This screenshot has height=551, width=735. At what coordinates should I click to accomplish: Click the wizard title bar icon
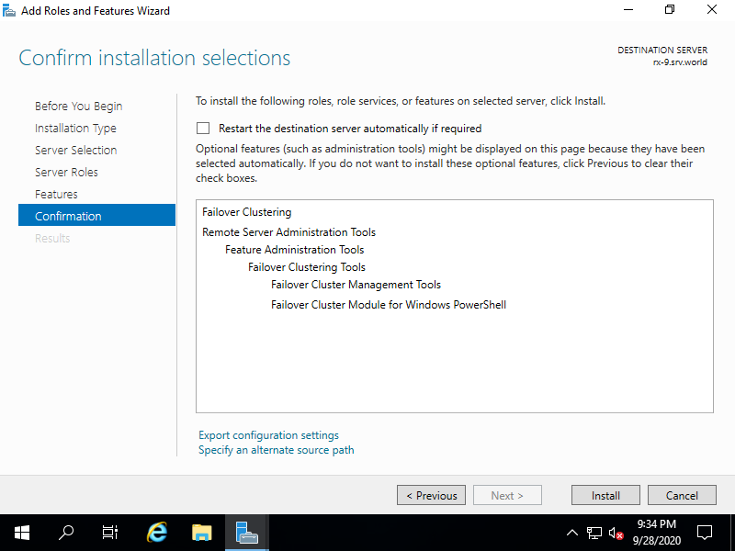9,10
